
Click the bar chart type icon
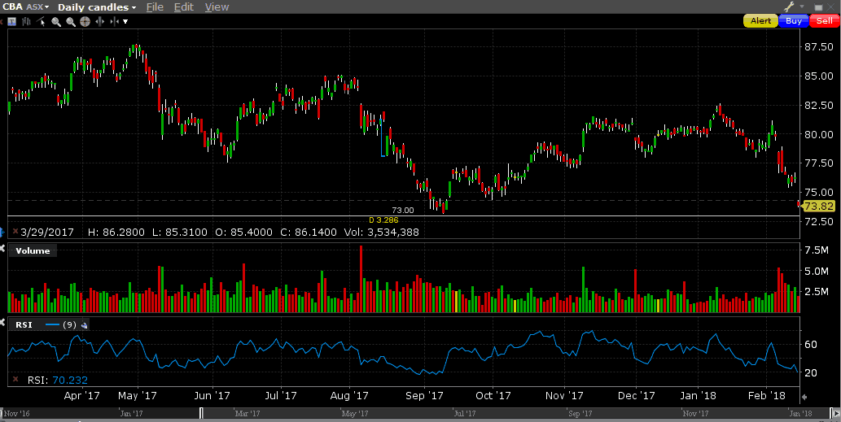[26, 21]
